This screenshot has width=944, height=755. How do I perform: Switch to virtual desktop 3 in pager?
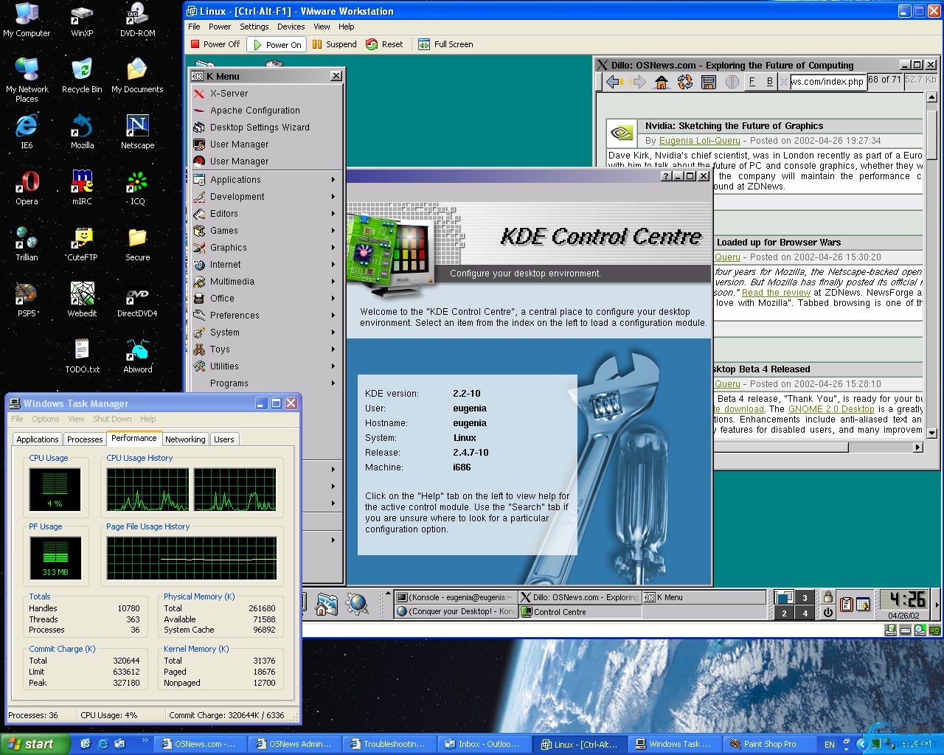(805, 598)
